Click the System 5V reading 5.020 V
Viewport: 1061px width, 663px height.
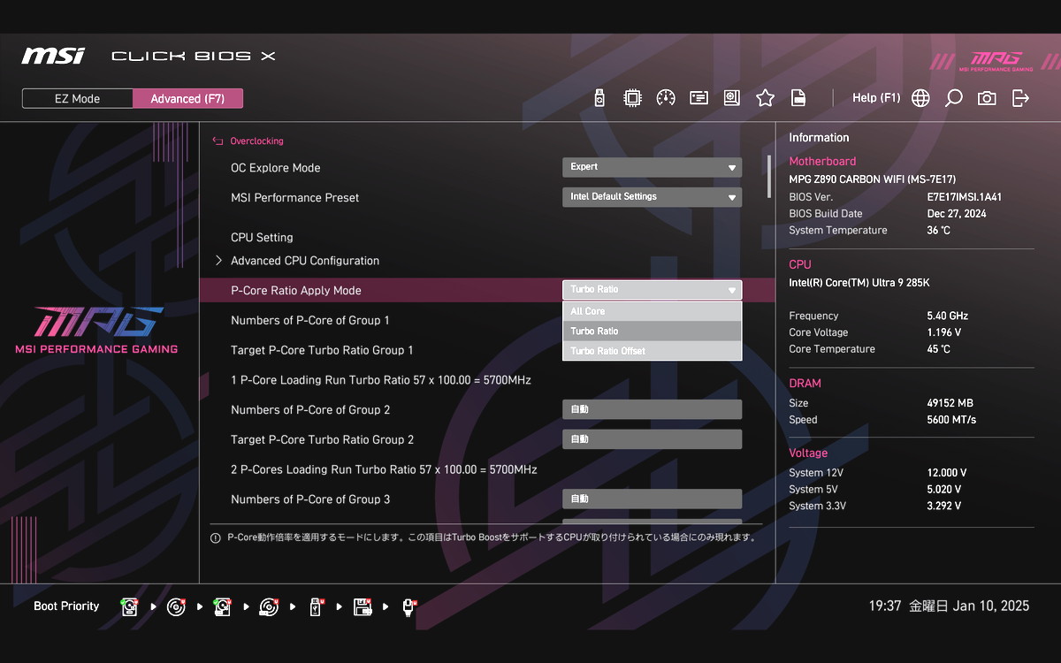pos(944,490)
